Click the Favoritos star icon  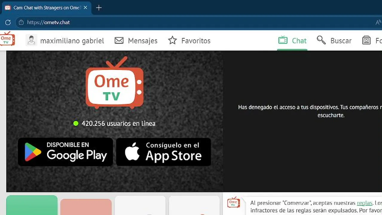(172, 40)
